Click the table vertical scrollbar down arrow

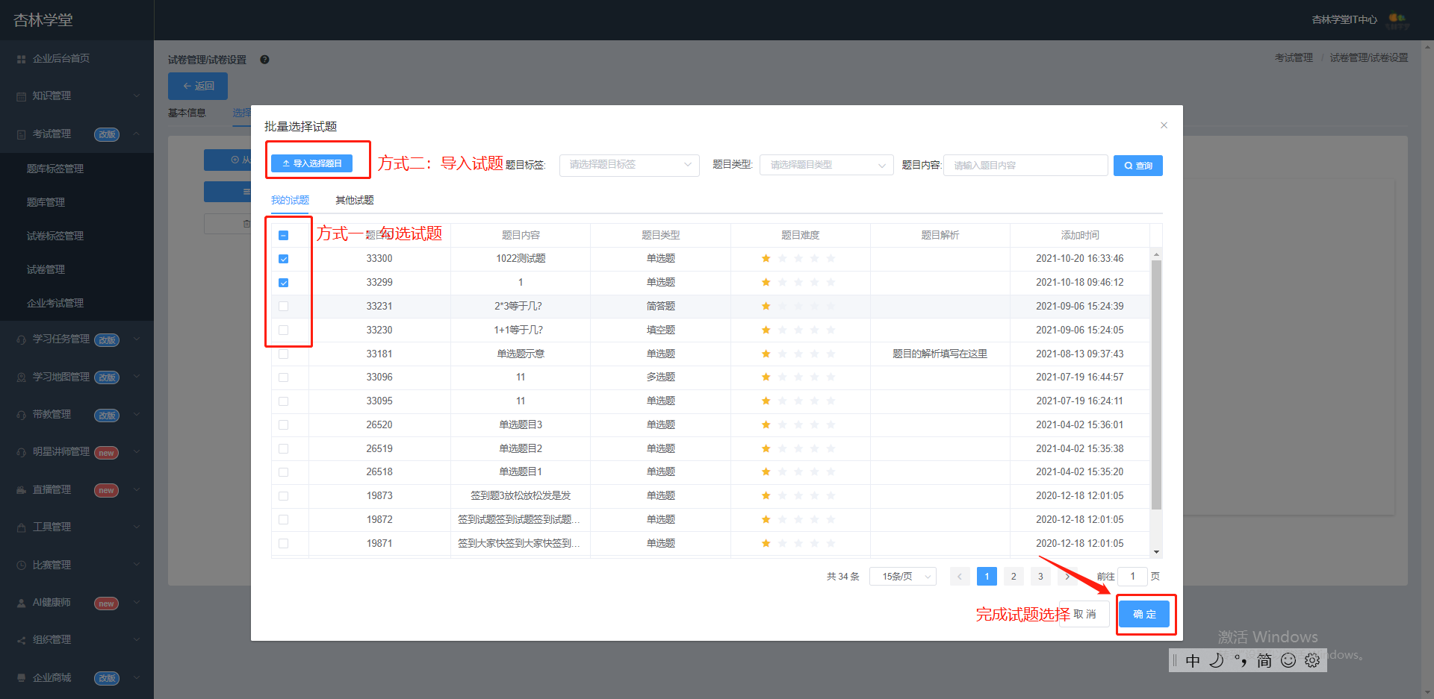click(x=1156, y=552)
